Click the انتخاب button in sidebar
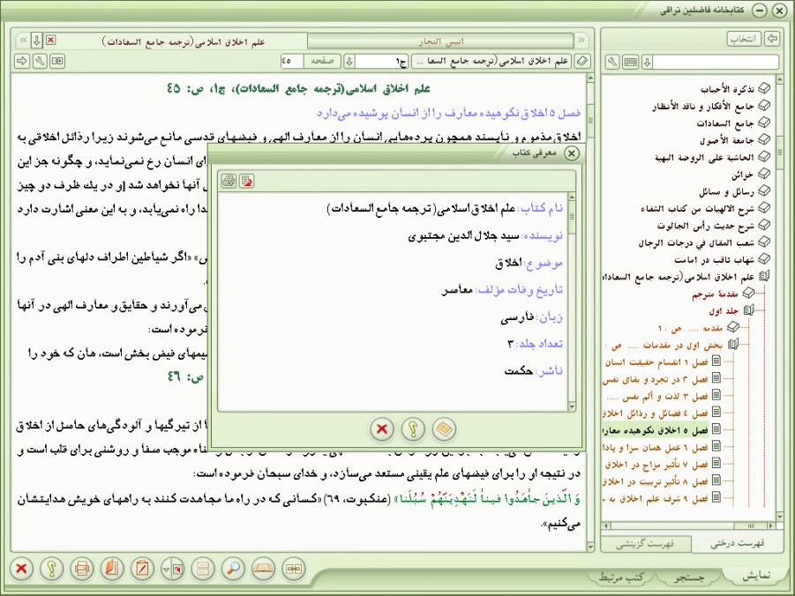Viewport: 795px width, 596px height. click(x=744, y=39)
